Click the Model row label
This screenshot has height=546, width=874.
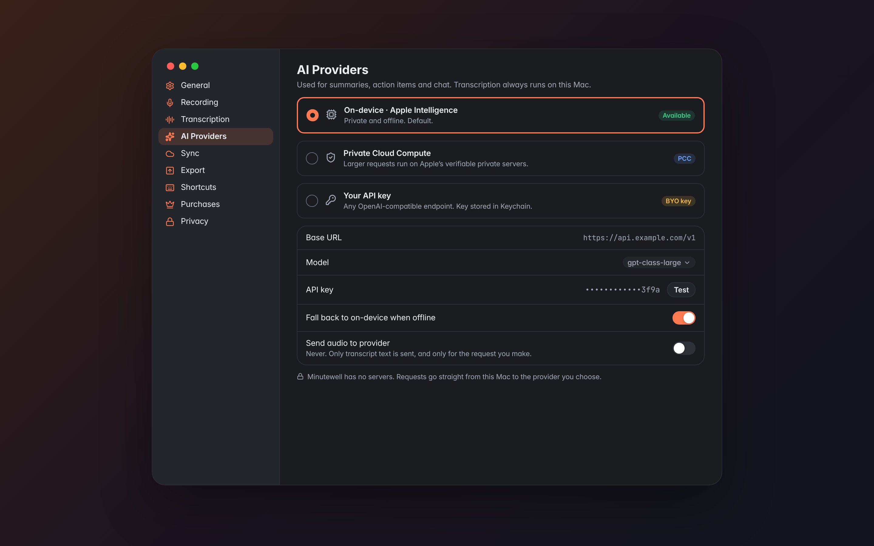(x=317, y=262)
